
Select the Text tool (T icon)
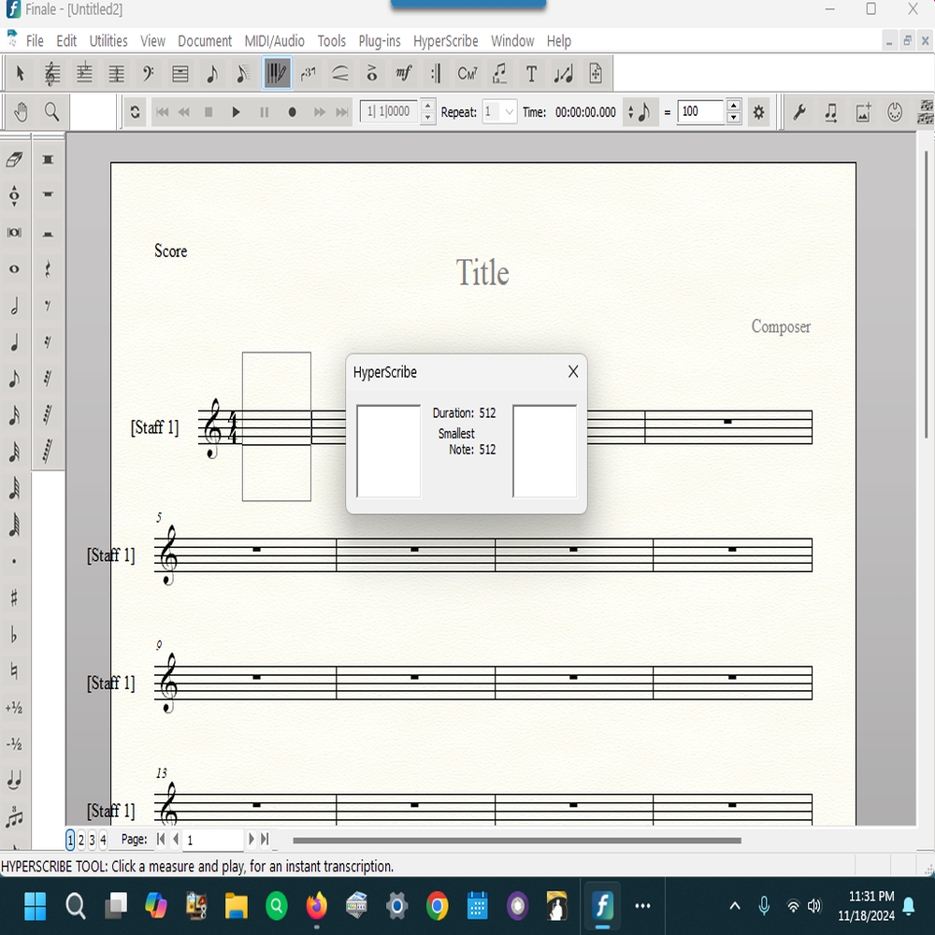[x=531, y=74]
